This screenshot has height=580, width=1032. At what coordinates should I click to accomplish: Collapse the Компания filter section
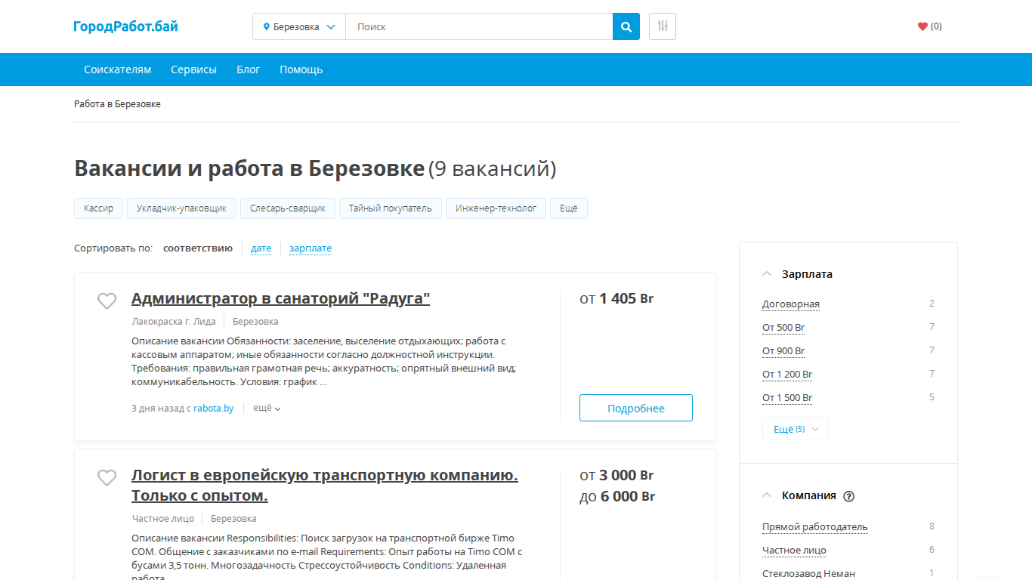767,495
